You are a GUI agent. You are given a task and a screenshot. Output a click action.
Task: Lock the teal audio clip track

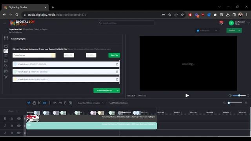[x=12, y=126]
